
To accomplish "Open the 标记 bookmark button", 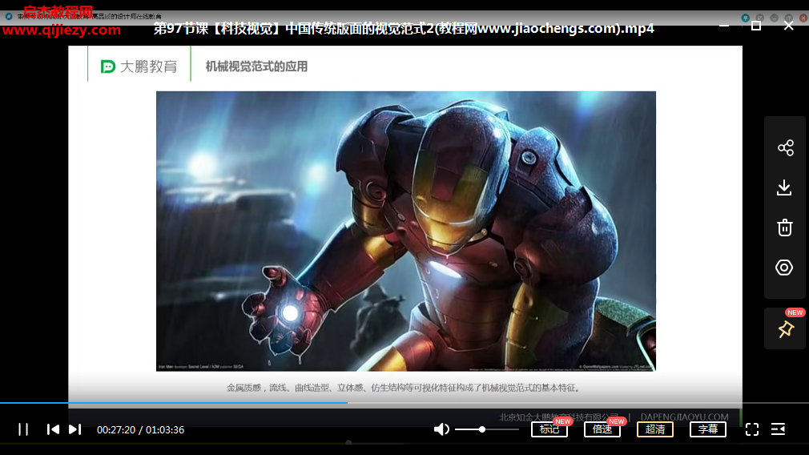I will pyautogui.click(x=549, y=429).
